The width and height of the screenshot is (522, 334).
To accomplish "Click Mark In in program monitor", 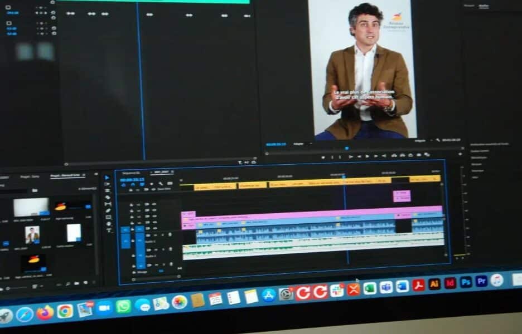I will click(x=332, y=157).
